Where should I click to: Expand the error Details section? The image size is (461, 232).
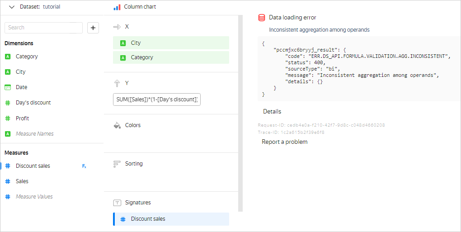point(272,111)
